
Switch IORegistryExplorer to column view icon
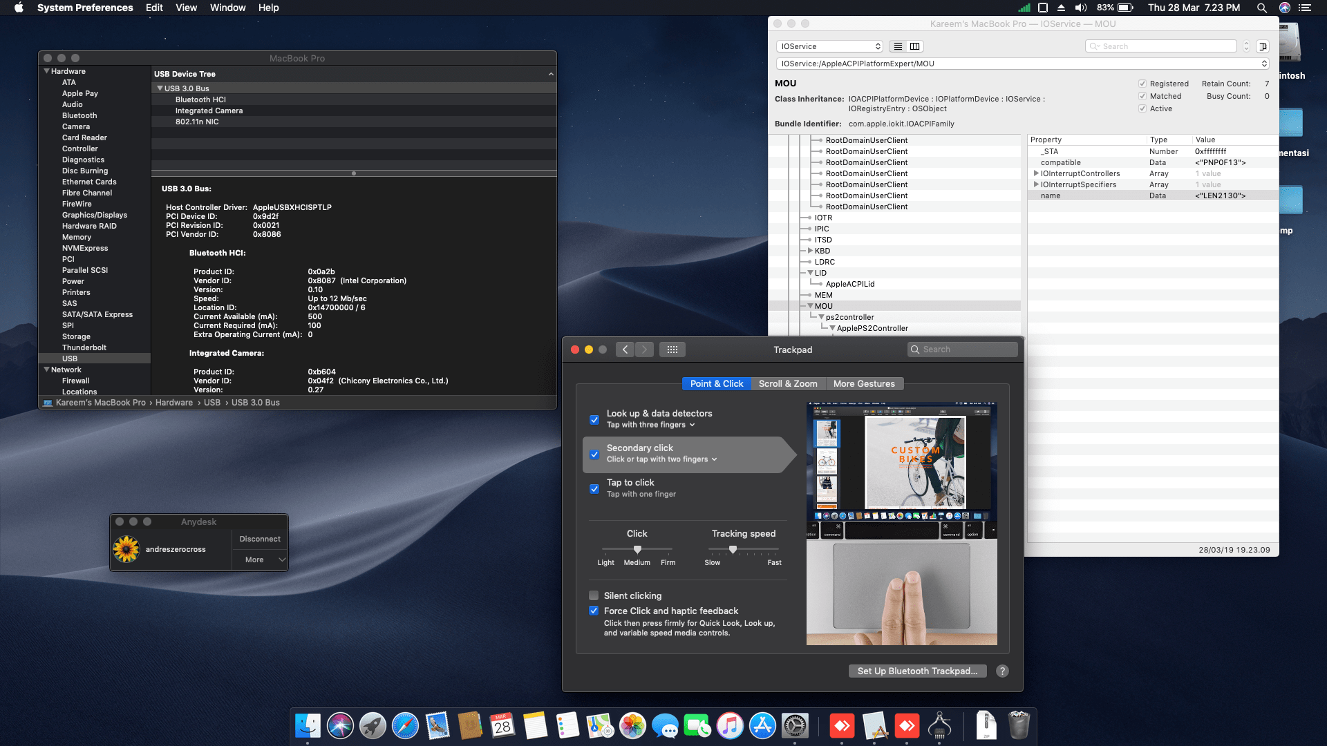pyautogui.click(x=914, y=46)
